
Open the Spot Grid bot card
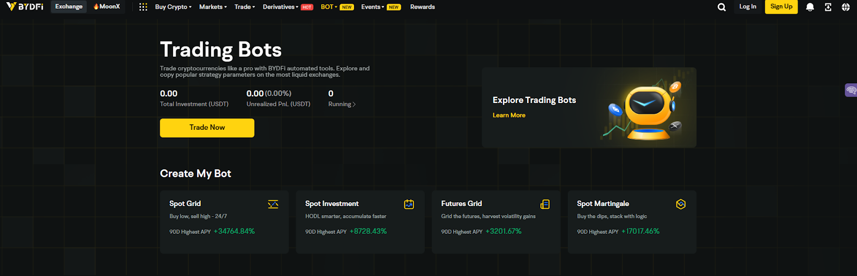coord(224,222)
